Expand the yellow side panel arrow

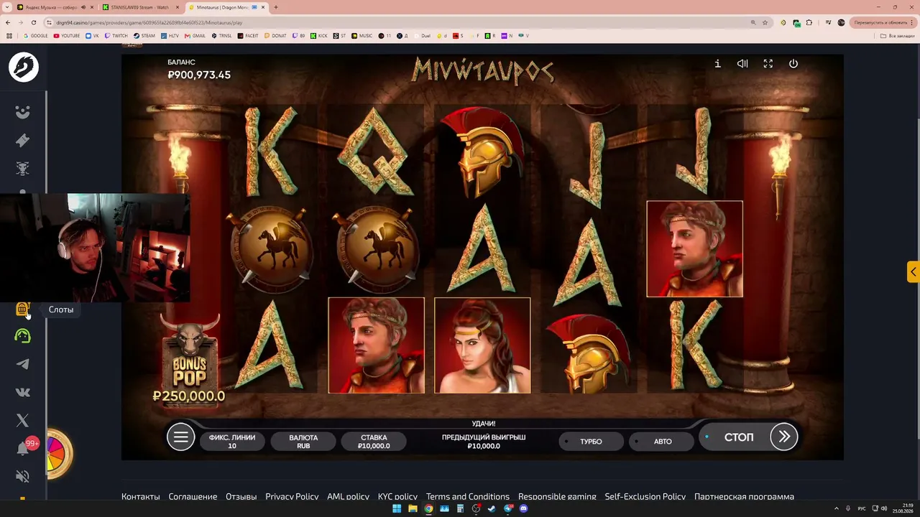[x=913, y=271]
